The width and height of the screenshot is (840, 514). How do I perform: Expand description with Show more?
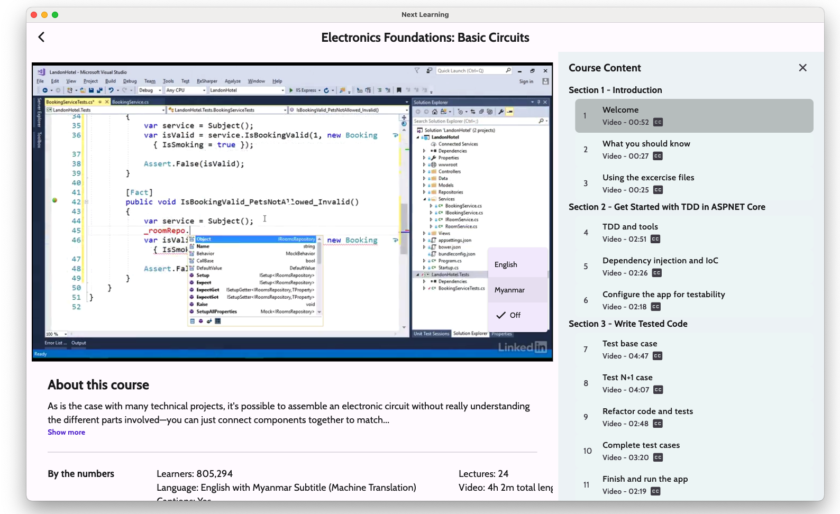66,432
